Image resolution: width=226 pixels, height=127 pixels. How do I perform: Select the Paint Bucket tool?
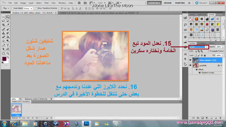point(8,37)
